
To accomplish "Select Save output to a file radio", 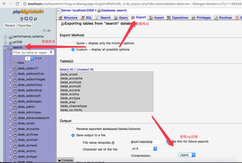I will [x=73, y=135].
